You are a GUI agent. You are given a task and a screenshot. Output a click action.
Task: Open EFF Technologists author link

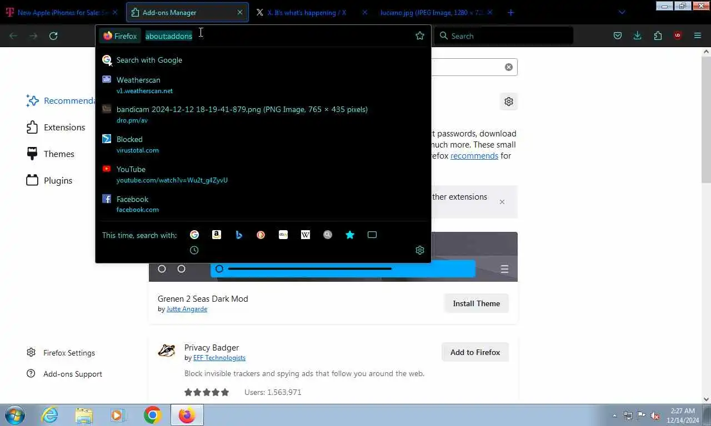click(219, 358)
